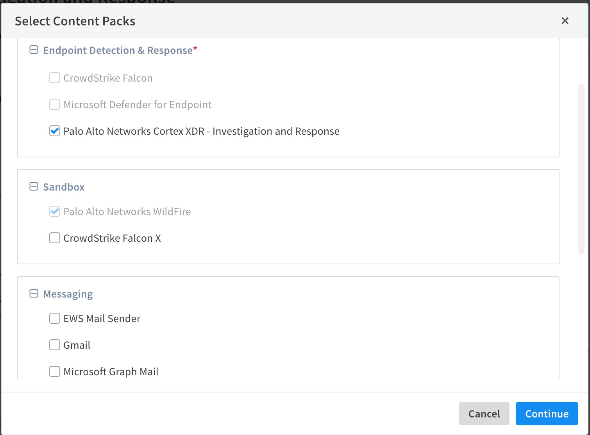Click the 'Gmail' label text

[x=77, y=345]
